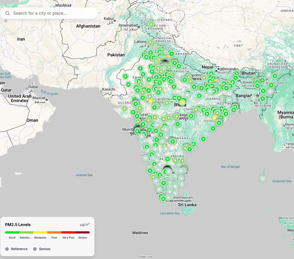Select the green marker directly below Nagpur
294x259 pixels.
pos(177,124)
